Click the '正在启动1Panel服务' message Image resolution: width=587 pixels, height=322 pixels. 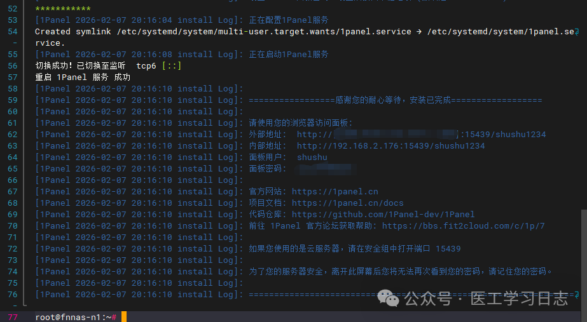pyautogui.click(x=289, y=55)
